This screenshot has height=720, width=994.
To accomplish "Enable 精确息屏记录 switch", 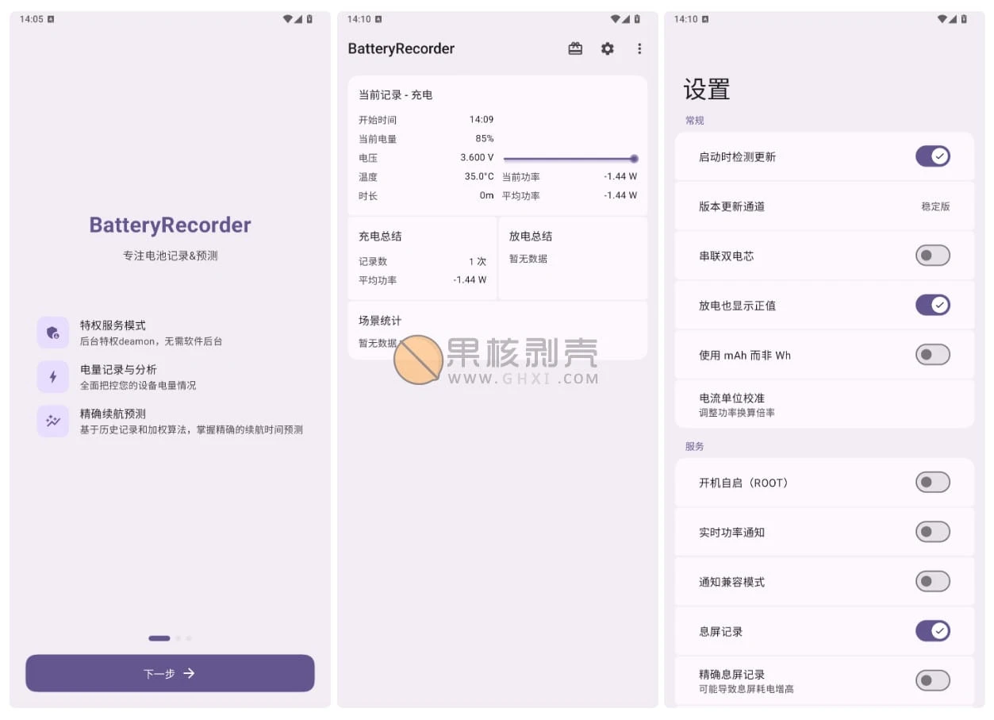I will (x=933, y=680).
